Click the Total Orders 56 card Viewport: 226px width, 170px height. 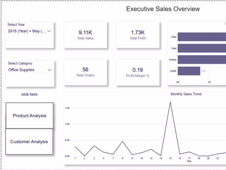(86, 72)
